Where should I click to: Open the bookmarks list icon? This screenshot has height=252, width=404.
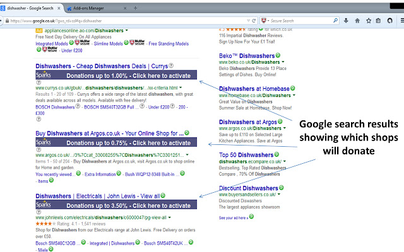378,21
